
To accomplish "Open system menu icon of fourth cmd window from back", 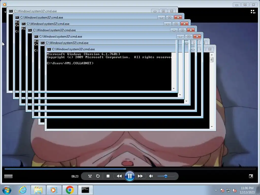I will pyautogui.click(x=30, y=30).
